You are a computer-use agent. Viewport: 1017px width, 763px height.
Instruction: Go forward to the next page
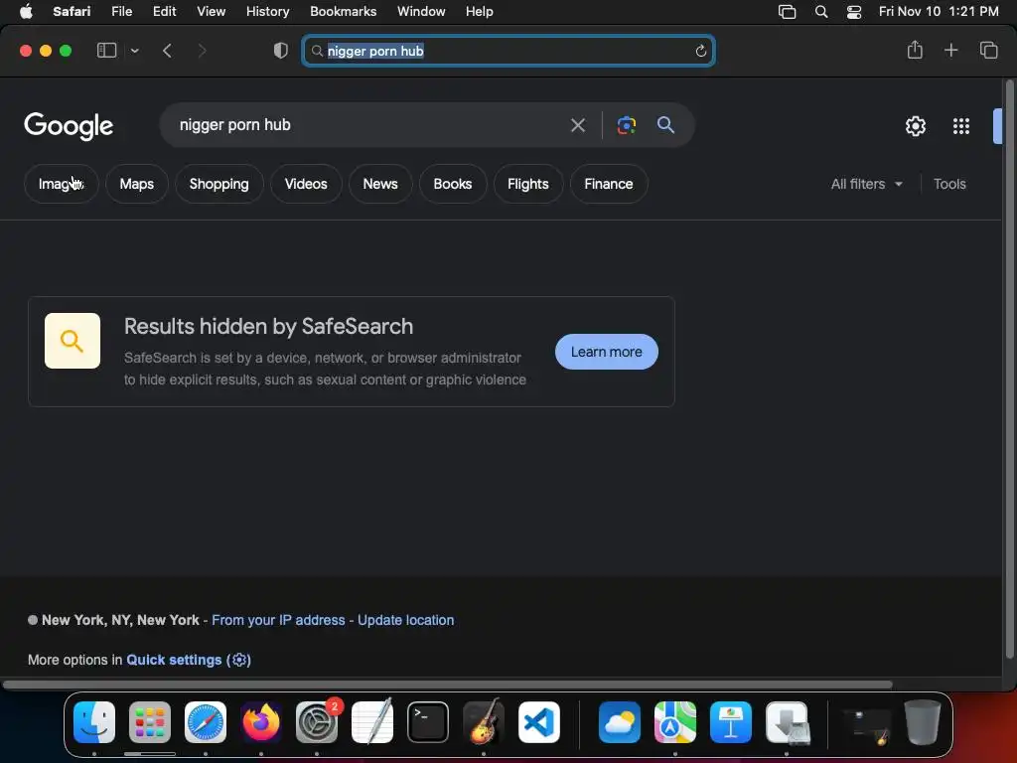[202, 51]
